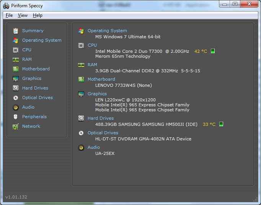The height and width of the screenshot is (205, 261).
Task: Click the Hard Drives heading in summary pane
Action: 101,118
